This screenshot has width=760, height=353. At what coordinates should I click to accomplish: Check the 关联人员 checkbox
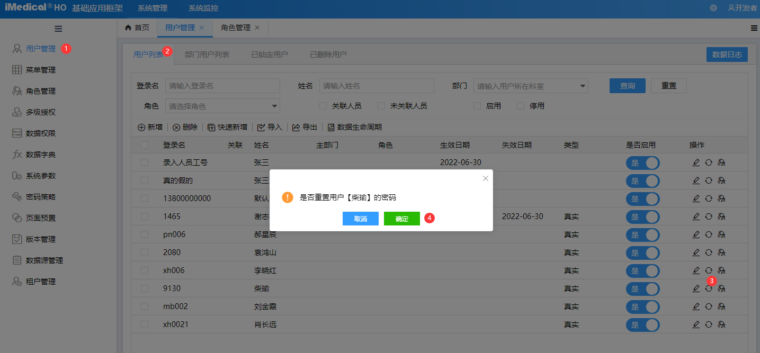[x=324, y=105]
